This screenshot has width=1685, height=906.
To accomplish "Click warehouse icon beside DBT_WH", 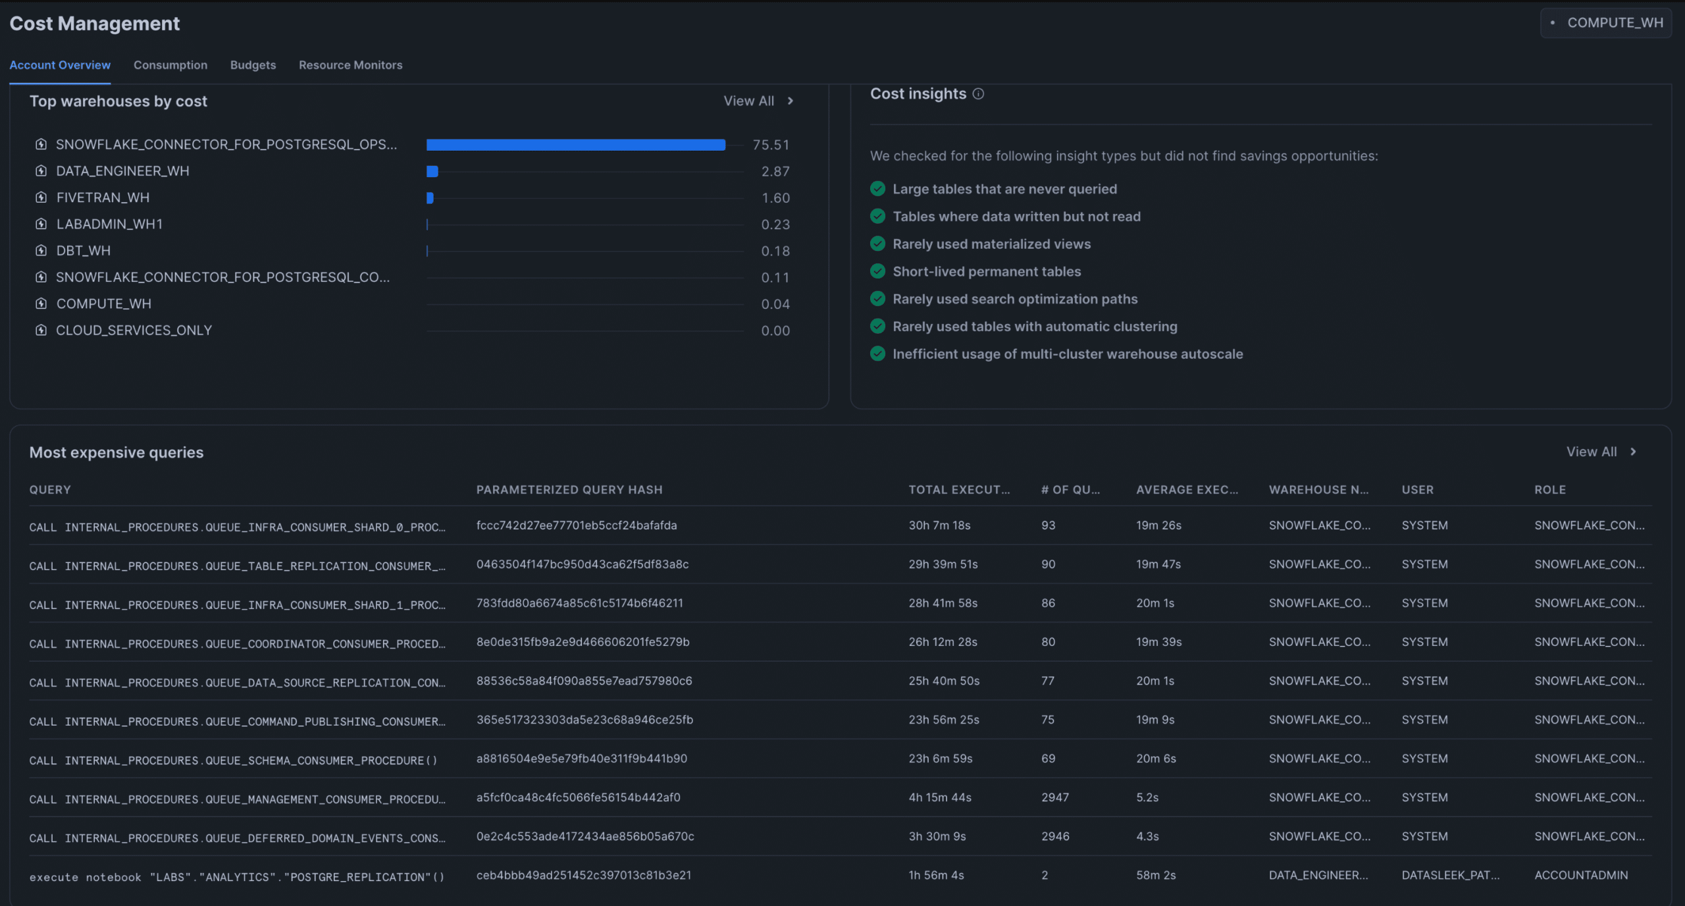I will [x=41, y=251].
